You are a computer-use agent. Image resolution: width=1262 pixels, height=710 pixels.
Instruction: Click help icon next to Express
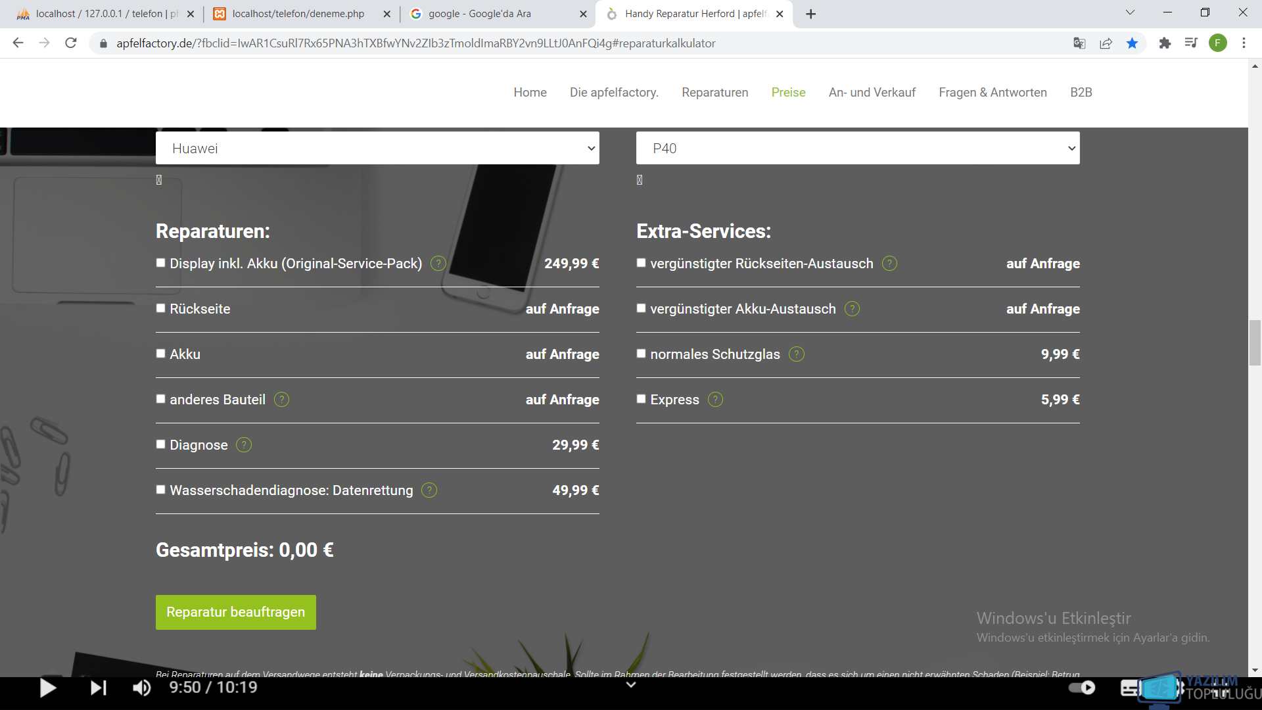tap(715, 400)
